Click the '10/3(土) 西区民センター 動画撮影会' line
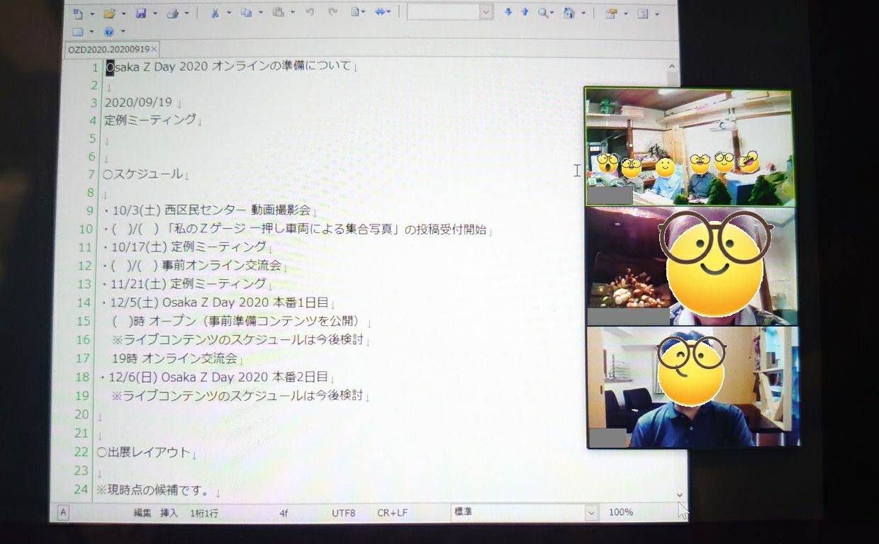Image resolution: width=879 pixels, height=544 pixels. pos(206,210)
